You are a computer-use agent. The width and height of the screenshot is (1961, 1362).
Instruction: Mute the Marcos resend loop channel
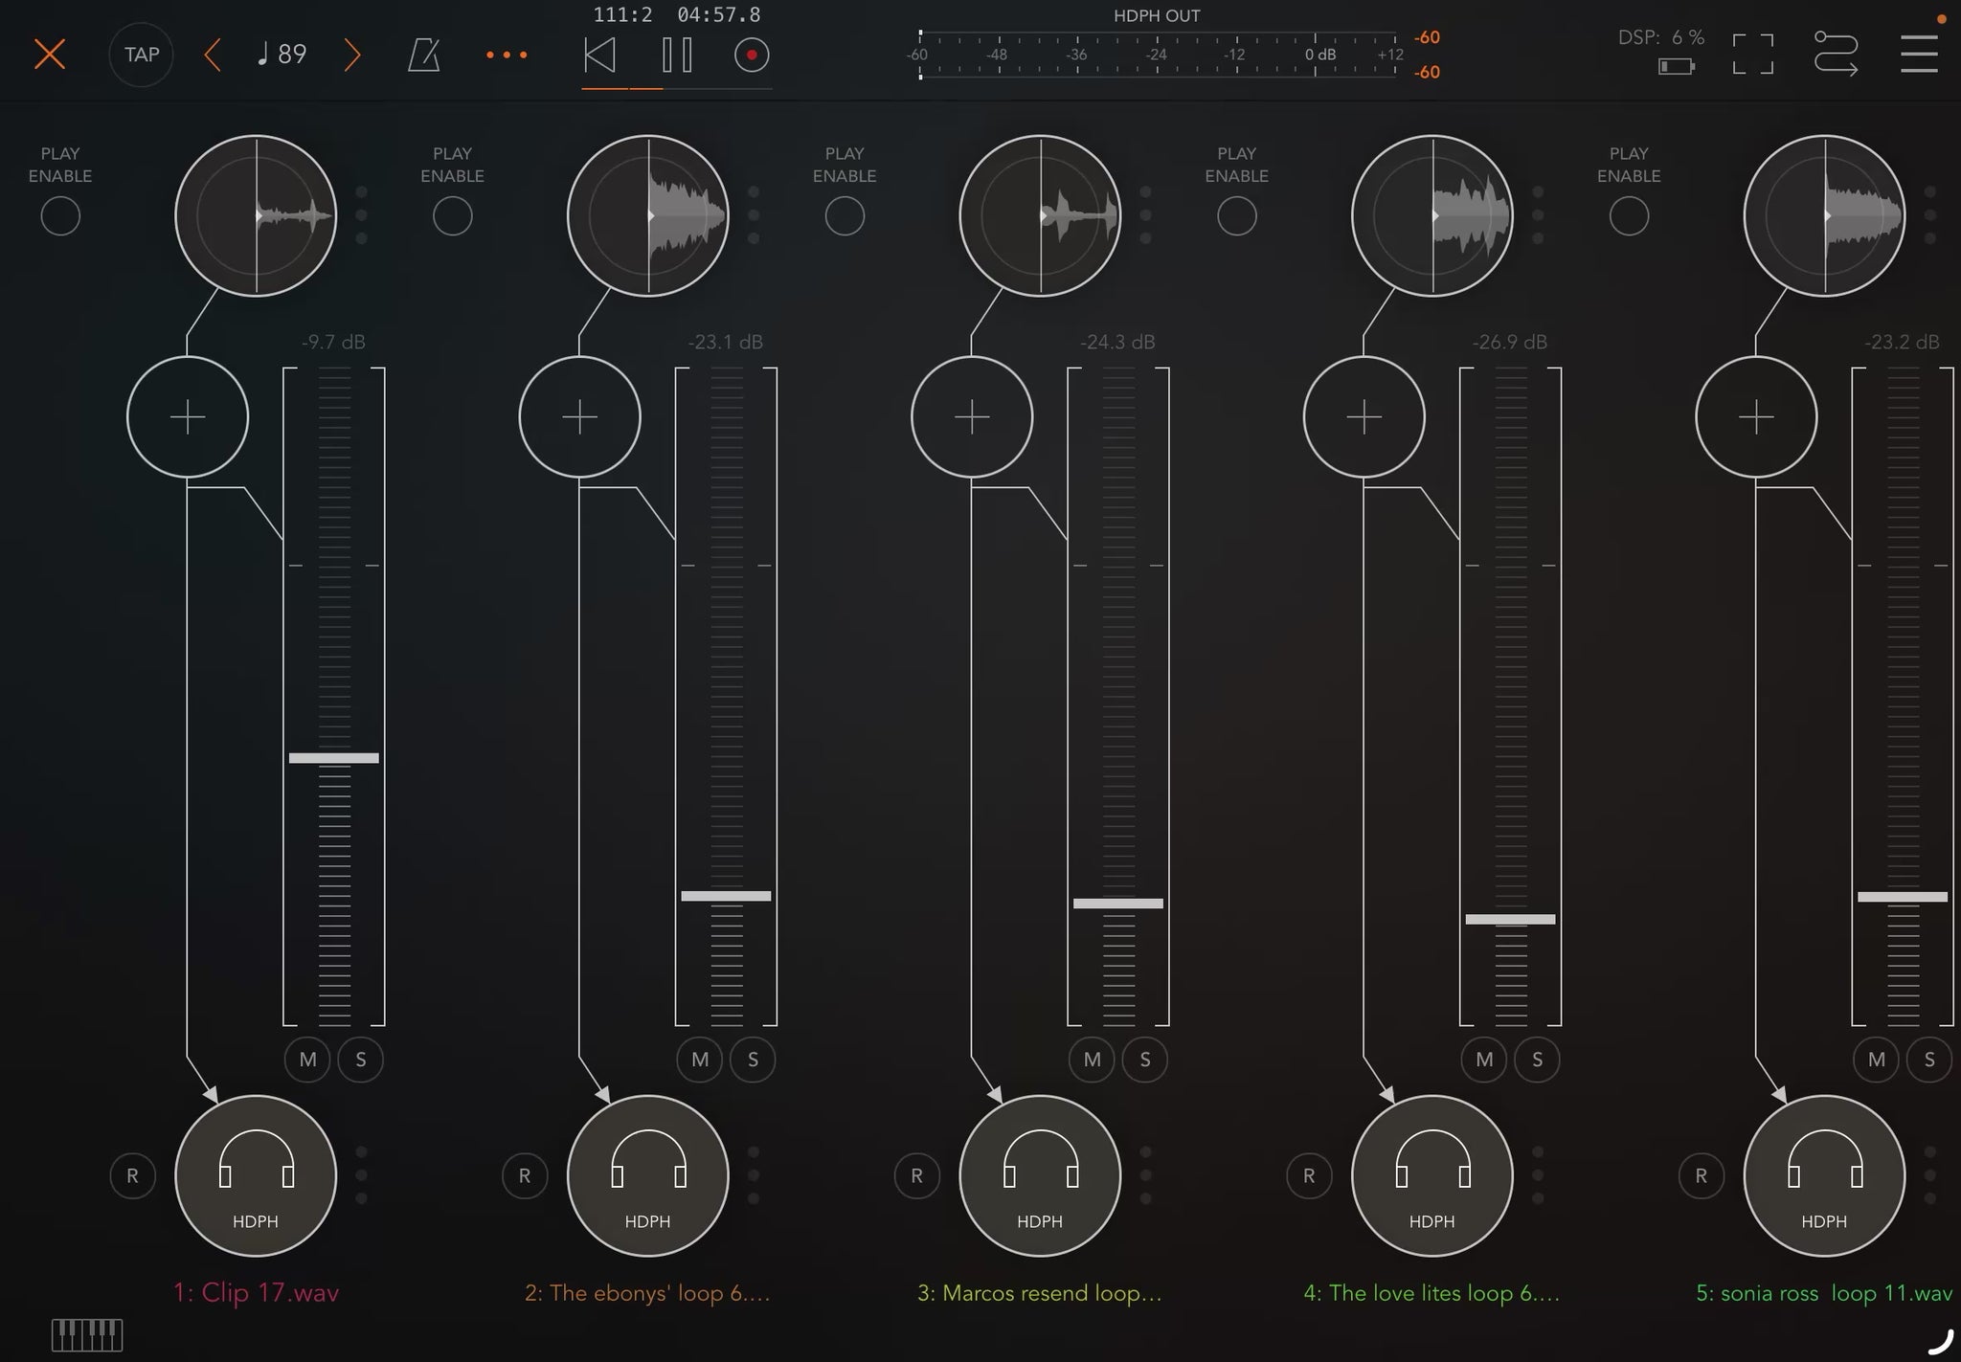[1092, 1060]
